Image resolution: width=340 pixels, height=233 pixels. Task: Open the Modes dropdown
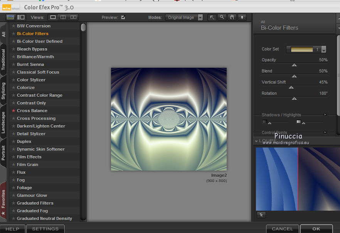(184, 17)
